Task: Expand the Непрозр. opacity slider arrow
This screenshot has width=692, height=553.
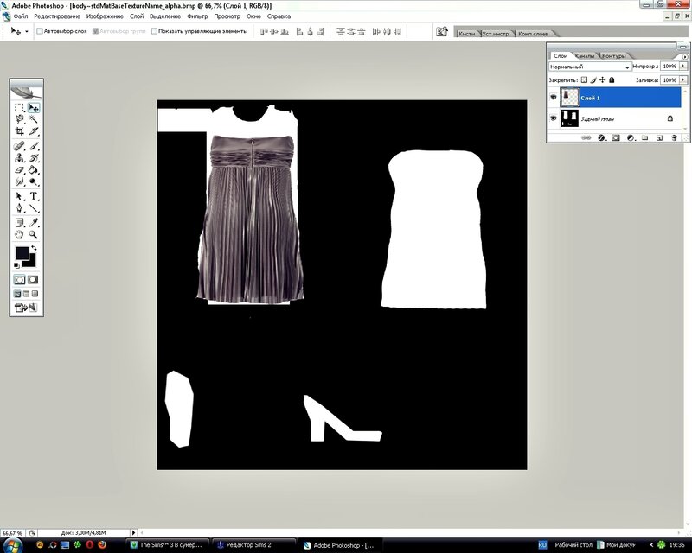Action: click(681, 67)
